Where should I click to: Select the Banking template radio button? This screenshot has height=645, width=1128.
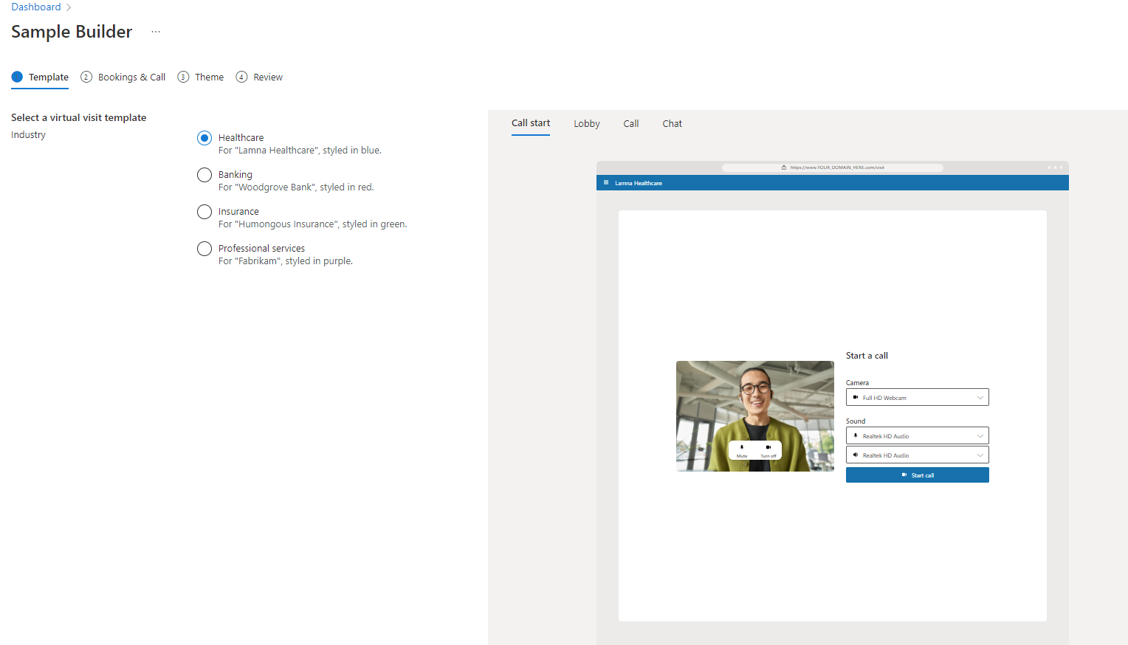click(x=204, y=175)
